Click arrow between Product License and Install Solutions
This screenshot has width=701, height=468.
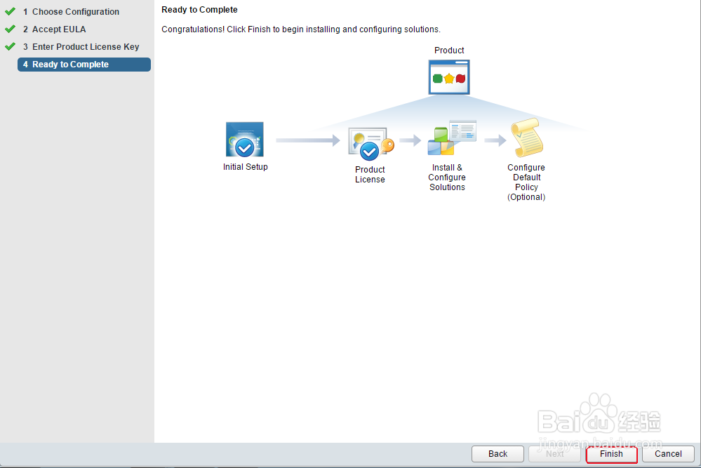pyautogui.click(x=410, y=140)
